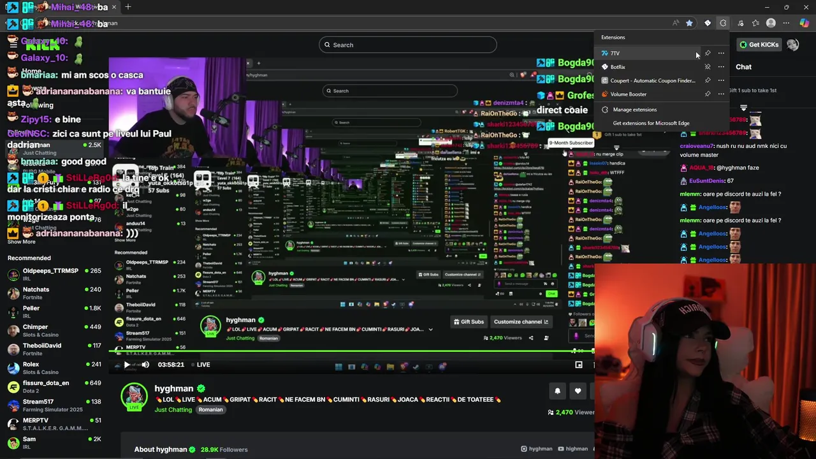Unpin BotRix from the toolbar
Screen dimensions: 816x459
coord(708,67)
